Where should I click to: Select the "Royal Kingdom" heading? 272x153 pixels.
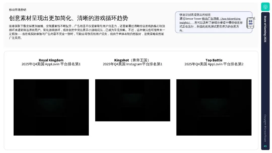click(51, 60)
